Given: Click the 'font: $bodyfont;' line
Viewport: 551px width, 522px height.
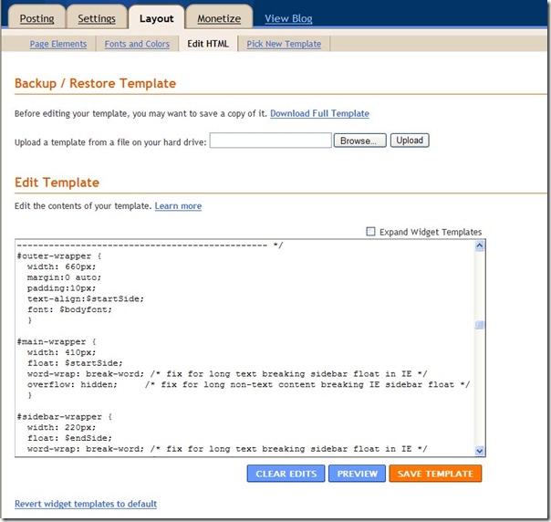Looking at the screenshot, I should (69, 309).
